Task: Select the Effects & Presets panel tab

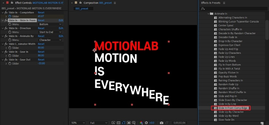Action: click(x=211, y=3)
